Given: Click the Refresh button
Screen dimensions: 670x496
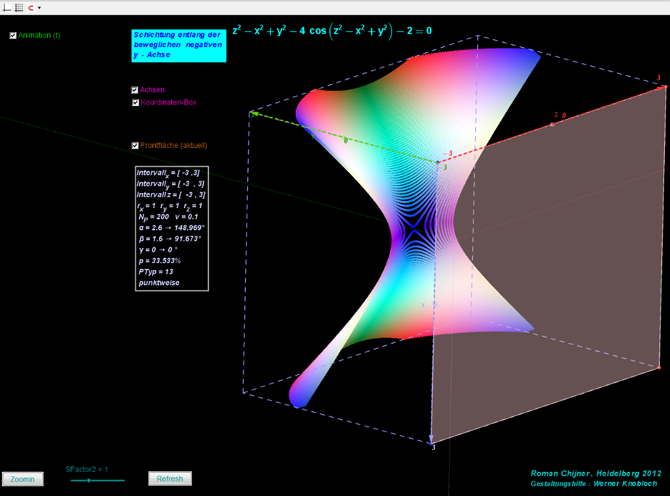Looking at the screenshot, I should point(170,479).
